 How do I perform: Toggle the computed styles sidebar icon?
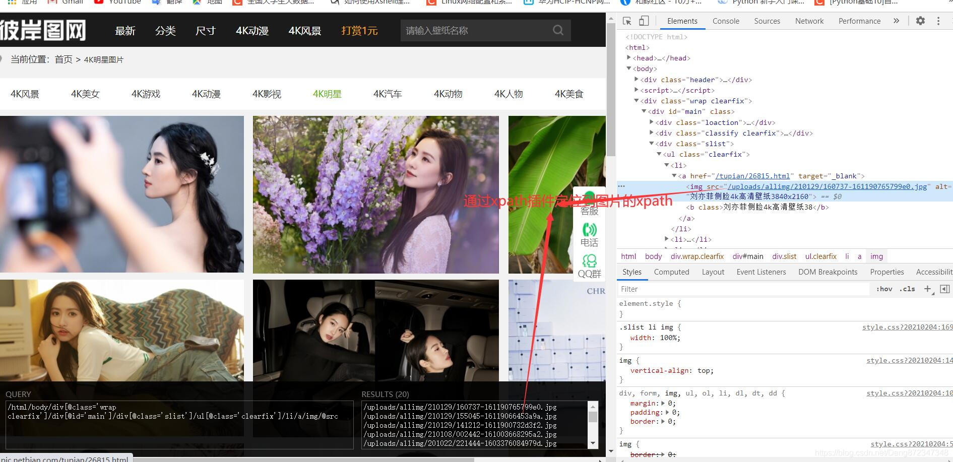[x=945, y=289]
